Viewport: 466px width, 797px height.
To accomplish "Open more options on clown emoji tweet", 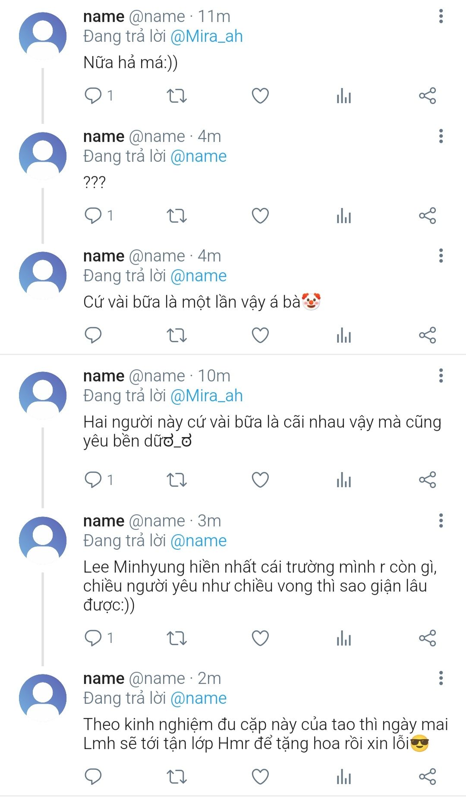I will point(441,256).
